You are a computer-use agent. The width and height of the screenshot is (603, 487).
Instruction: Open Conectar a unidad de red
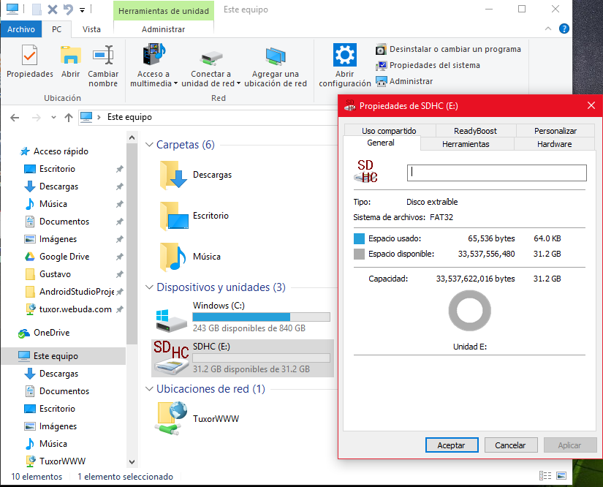click(211, 66)
